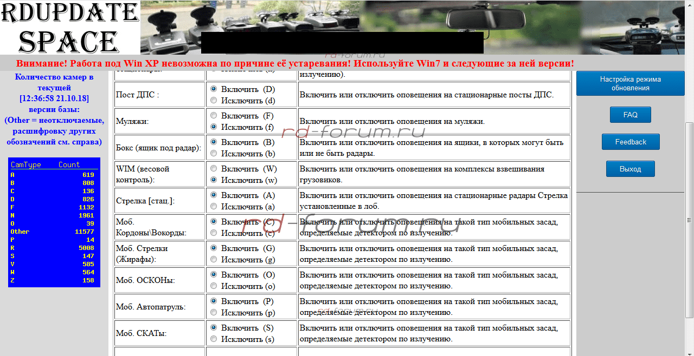
Task: Select Исключить (f) for Муляжи
Action: (214, 127)
